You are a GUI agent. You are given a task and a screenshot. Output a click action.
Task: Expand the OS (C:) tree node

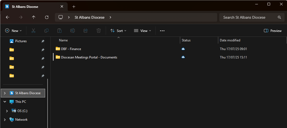pos(7,111)
